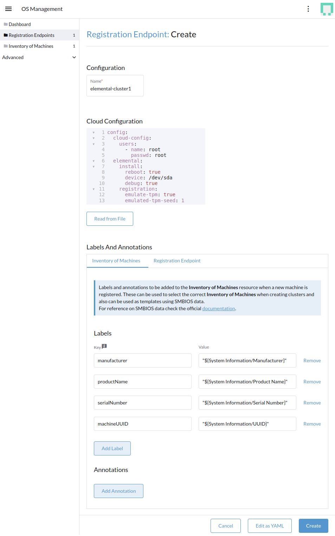
Task: Edit the productName key field
Action: (143, 382)
